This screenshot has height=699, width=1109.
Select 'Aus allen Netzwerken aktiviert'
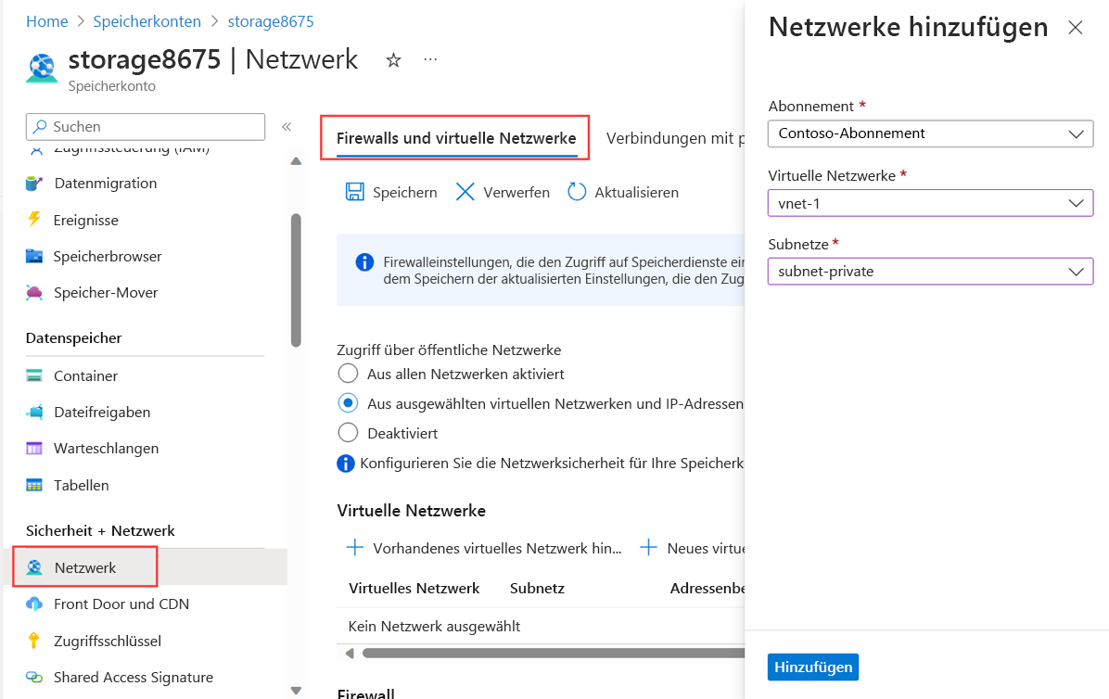coord(348,373)
